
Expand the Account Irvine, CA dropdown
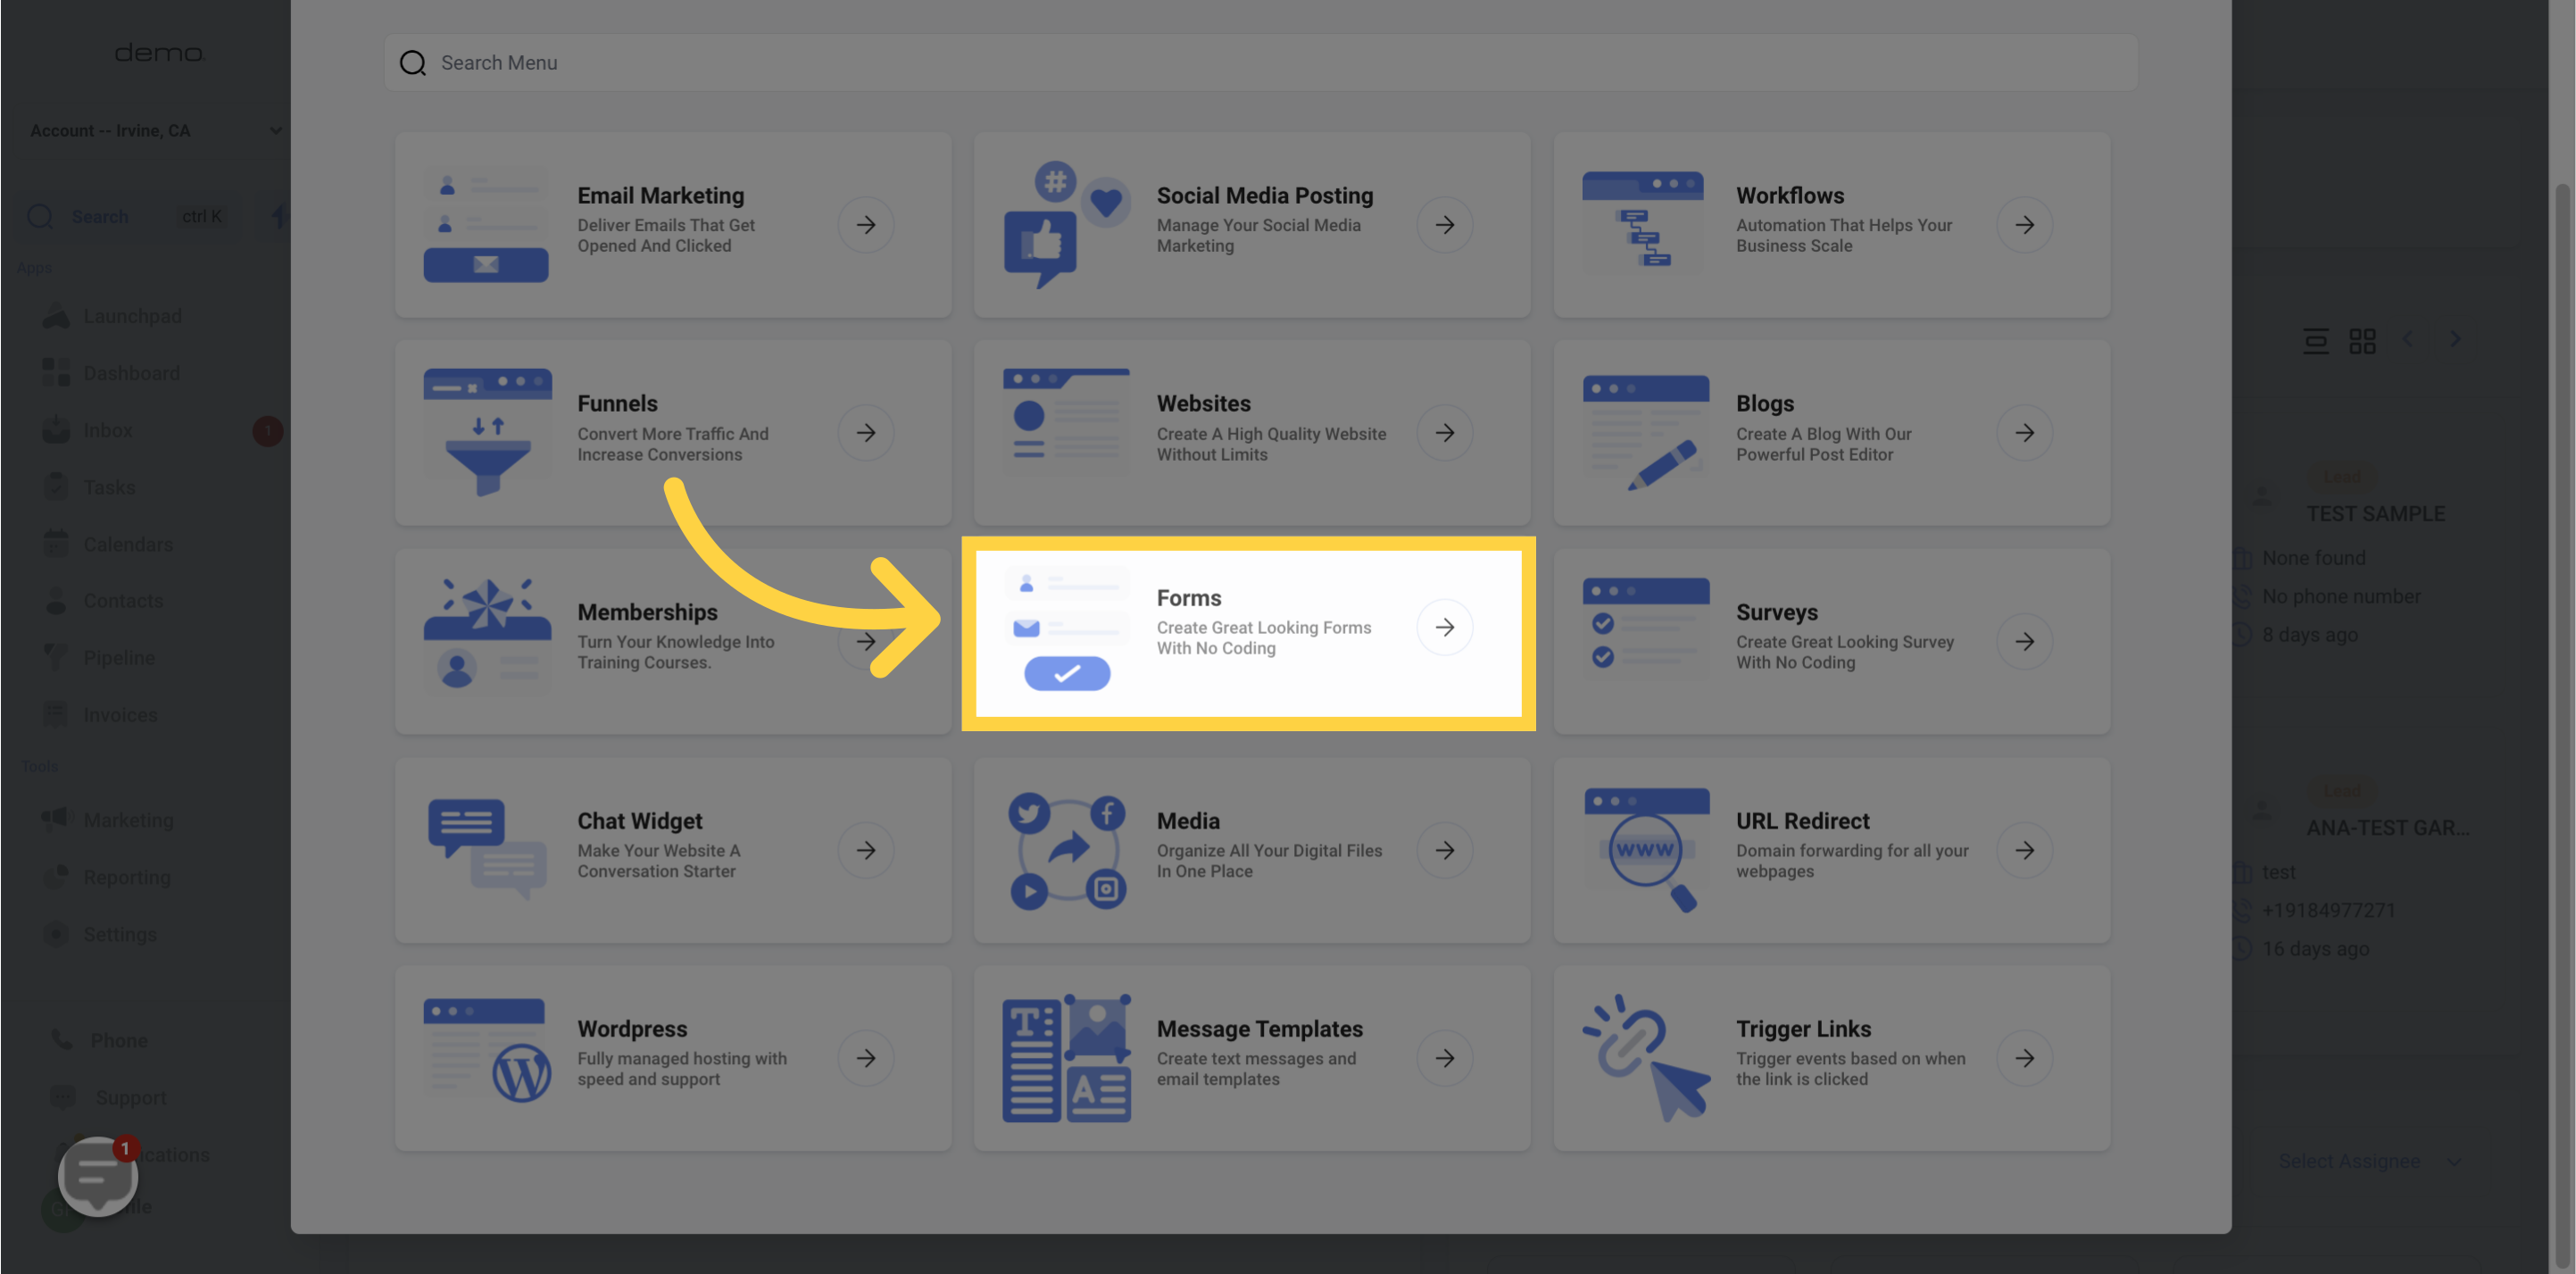pos(155,130)
